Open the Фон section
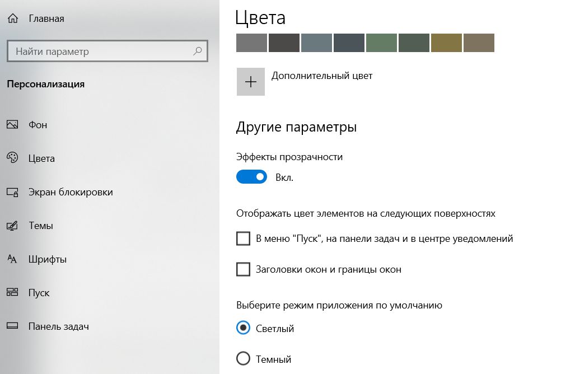This screenshot has height=374, width=561. (x=38, y=125)
